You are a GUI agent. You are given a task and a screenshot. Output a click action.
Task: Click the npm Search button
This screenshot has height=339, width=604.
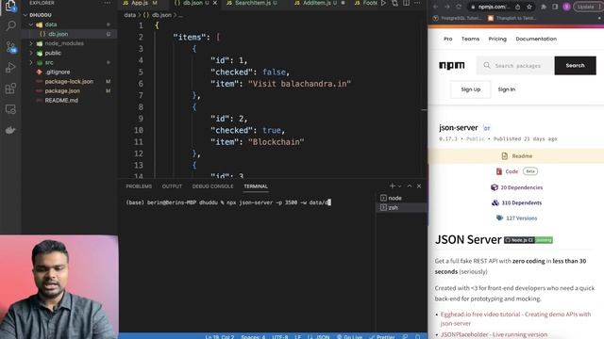pyautogui.click(x=575, y=66)
